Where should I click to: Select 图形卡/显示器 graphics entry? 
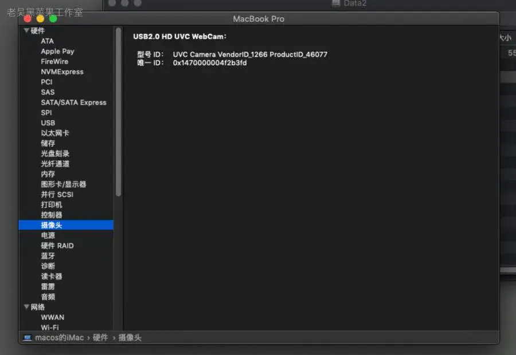[64, 184]
